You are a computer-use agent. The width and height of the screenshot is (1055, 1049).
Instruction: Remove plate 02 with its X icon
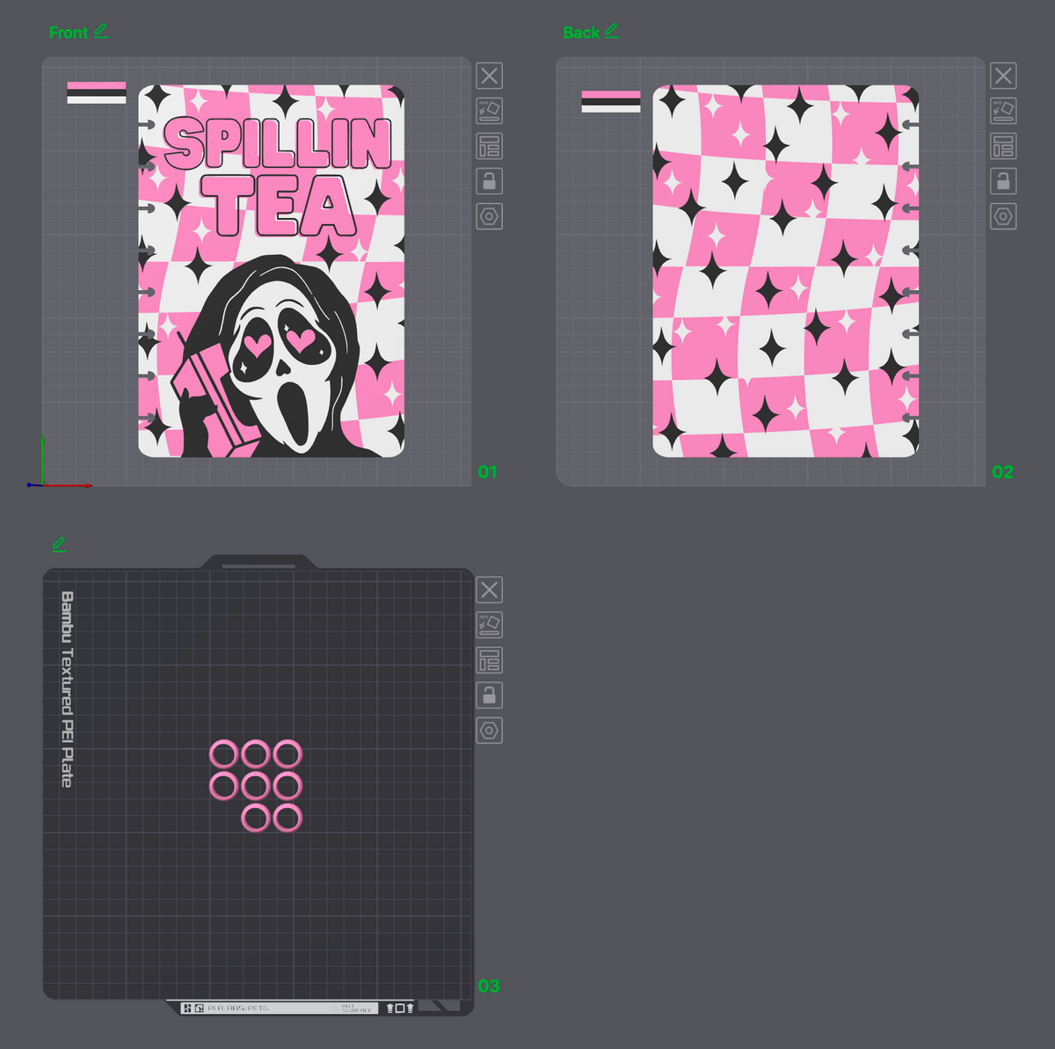click(1003, 76)
